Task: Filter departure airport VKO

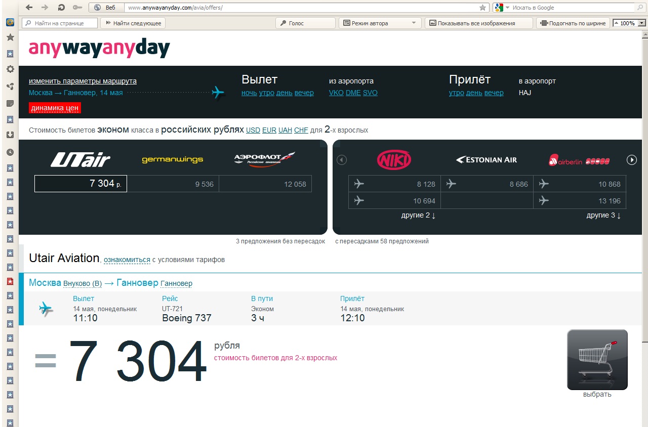Action: [336, 93]
